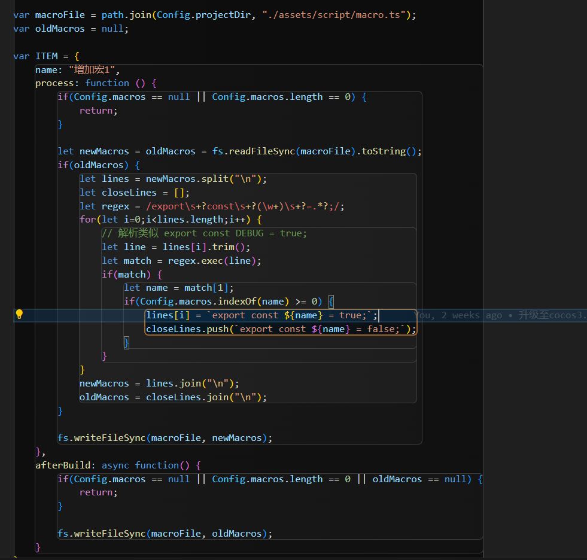Click the path string "./assets/script/macro.ts"
The width and height of the screenshot is (587, 560).
tap(334, 15)
